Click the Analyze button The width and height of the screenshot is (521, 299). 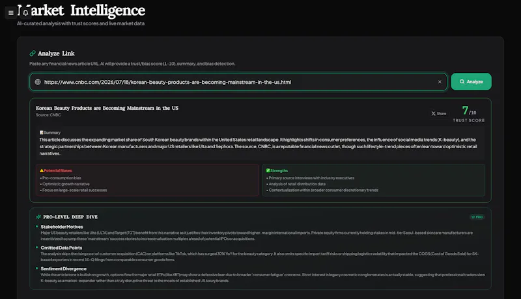[x=471, y=81]
